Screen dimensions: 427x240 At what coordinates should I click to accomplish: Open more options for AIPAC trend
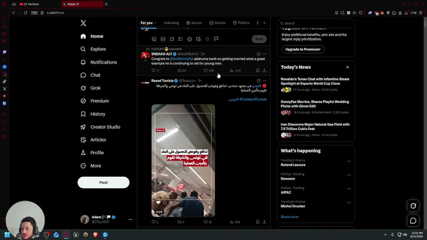click(349, 189)
